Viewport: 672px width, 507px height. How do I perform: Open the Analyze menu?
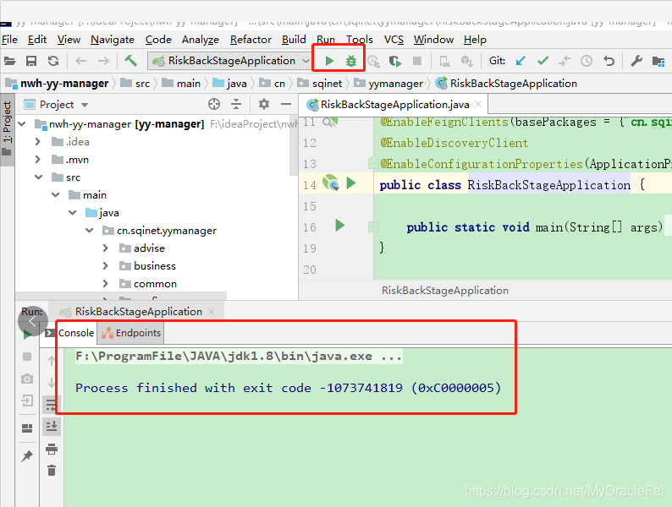200,40
